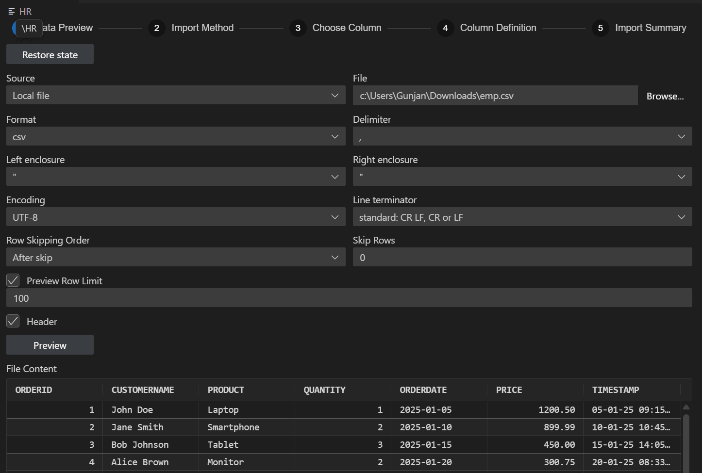
Task: Click the File Content table scrollbar
Action: click(x=686, y=437)
